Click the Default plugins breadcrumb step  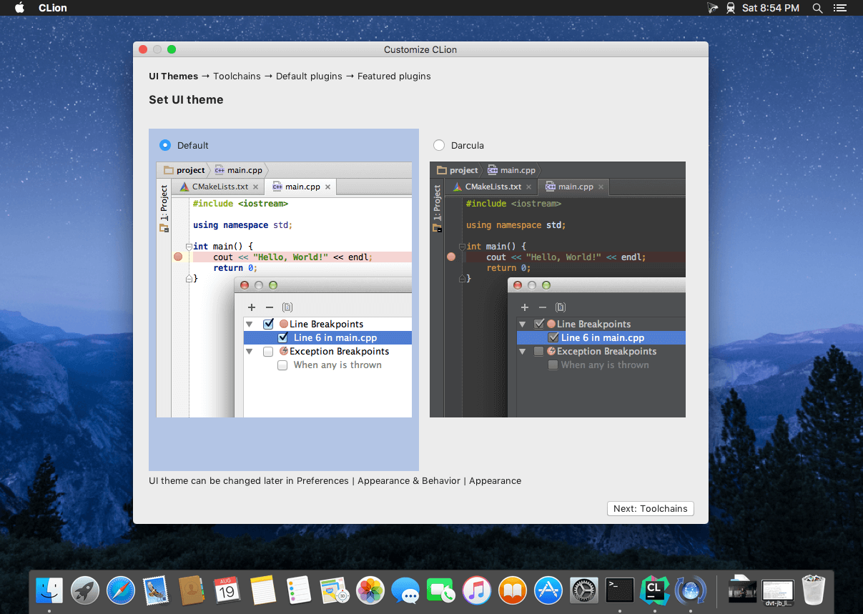pos(309,76)
